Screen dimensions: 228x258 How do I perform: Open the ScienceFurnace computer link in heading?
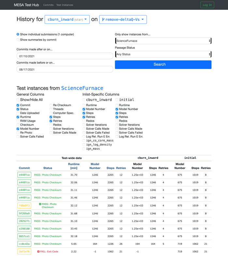coord(82,88)
